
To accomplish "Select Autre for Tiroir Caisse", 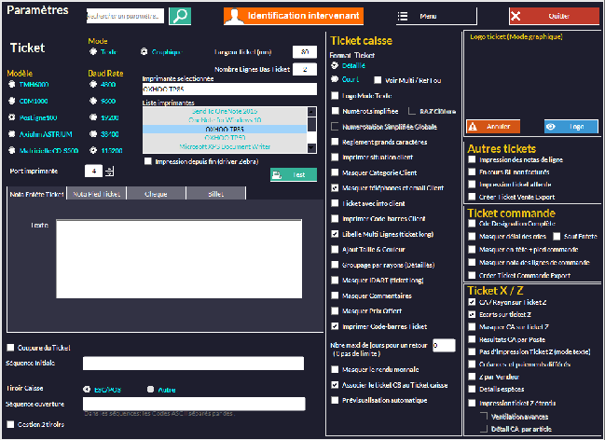I will [x=150, y=390].
